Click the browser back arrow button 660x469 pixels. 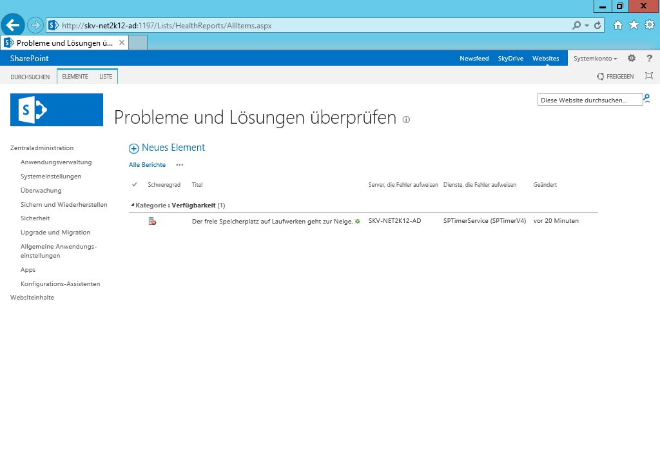point(13,25)
